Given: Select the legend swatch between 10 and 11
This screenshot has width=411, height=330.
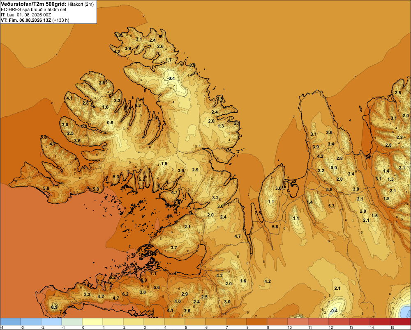Looking at the screenshot, I should 298,322.
